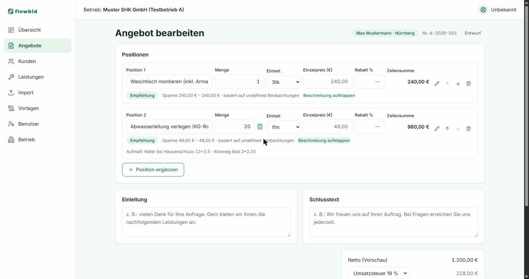Delete Position 2 using the trash icon
The width and height of the screenshot is (529, 279).
[468, 129]
